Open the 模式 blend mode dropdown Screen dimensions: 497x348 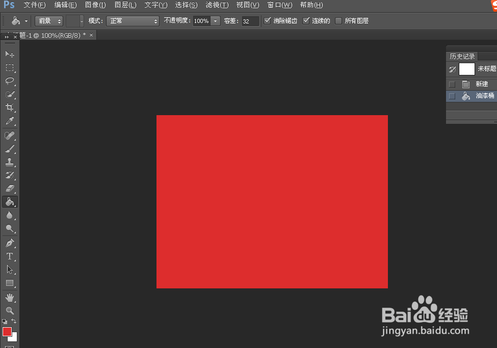(133, 21)
